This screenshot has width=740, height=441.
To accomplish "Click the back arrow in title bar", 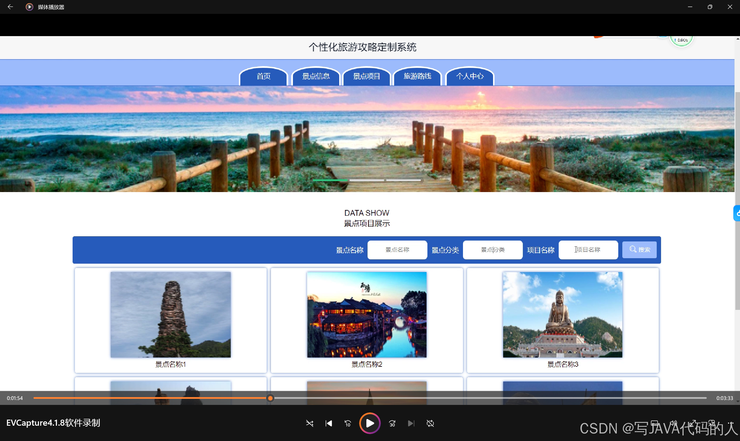I will 10,7.
